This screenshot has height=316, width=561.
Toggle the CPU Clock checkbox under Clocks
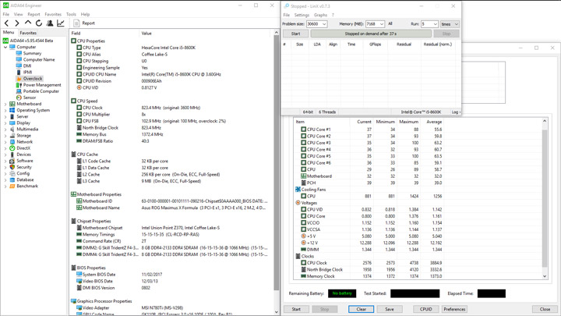tap(303, 263)
